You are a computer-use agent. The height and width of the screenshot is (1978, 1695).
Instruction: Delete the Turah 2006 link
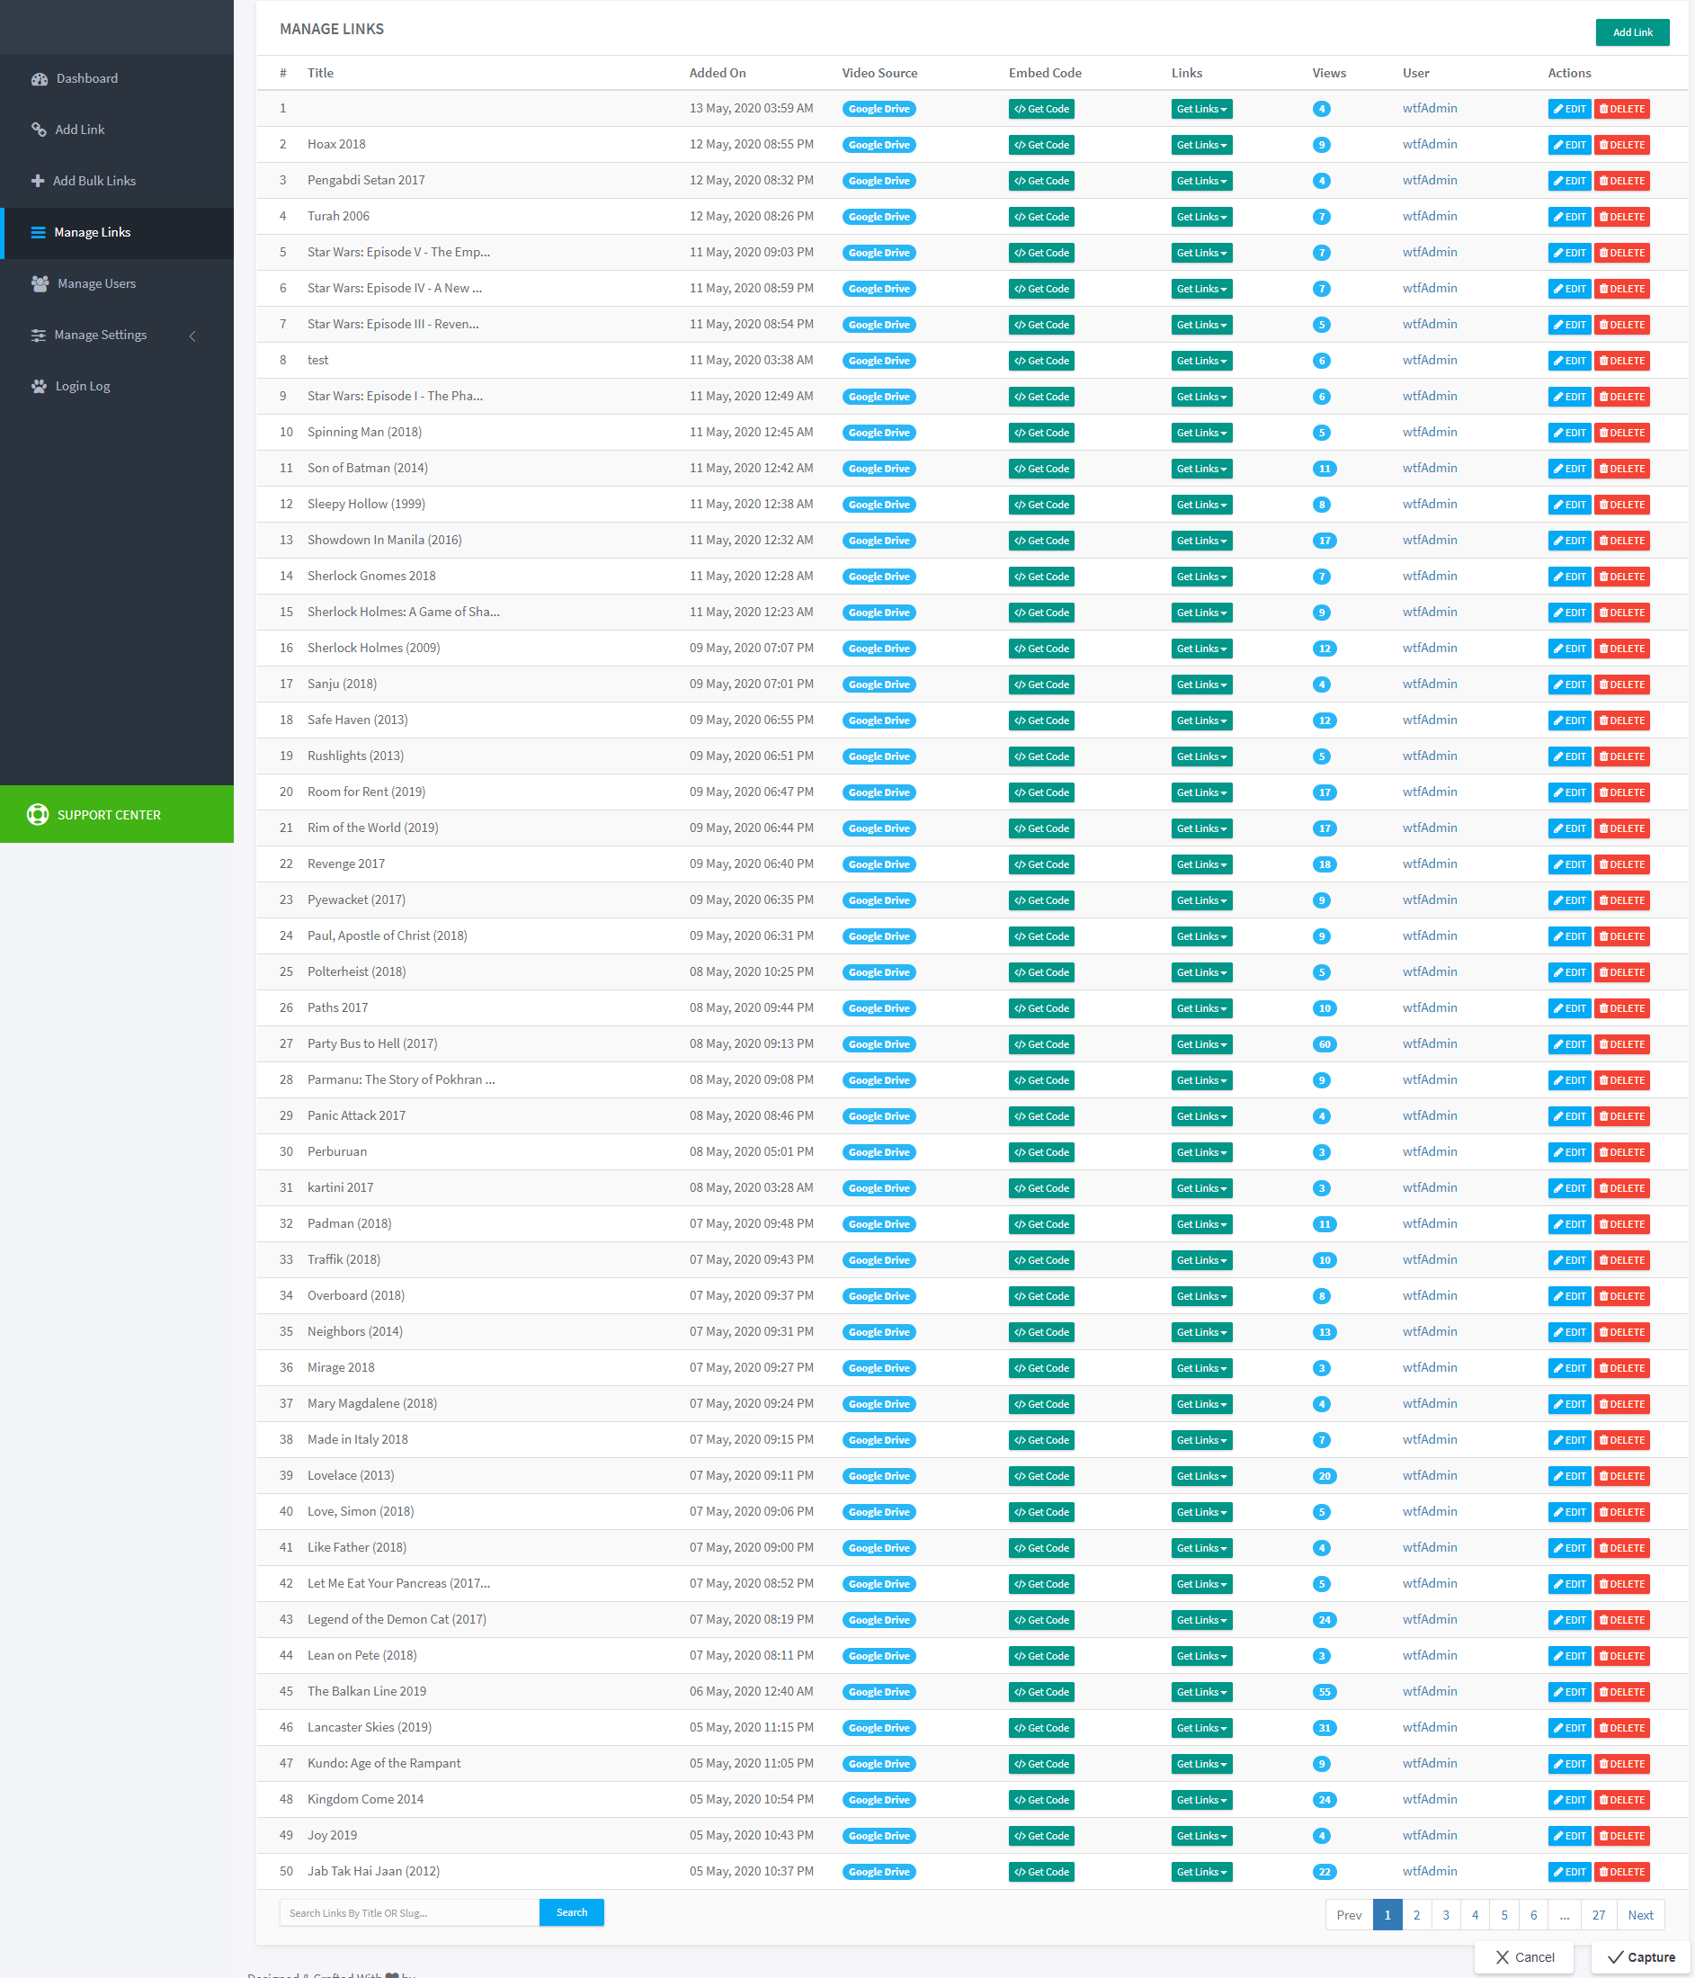point(1621,217)
